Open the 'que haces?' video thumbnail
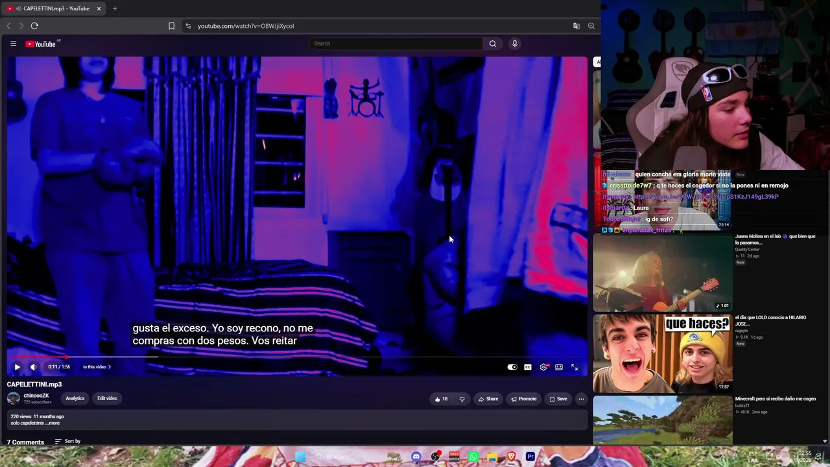 (x=663, y=353)
